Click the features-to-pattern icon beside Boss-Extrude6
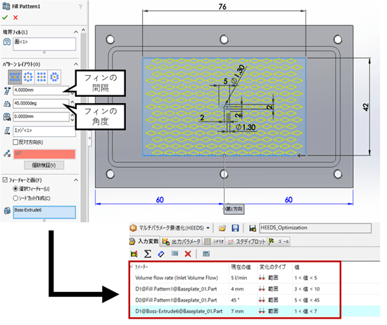387x325 pixels. (x=7, y=211)
